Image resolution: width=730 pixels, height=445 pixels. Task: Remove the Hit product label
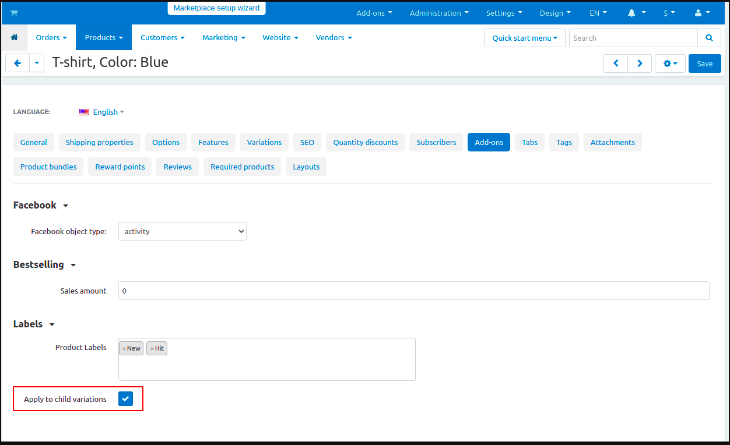(152, 348)
